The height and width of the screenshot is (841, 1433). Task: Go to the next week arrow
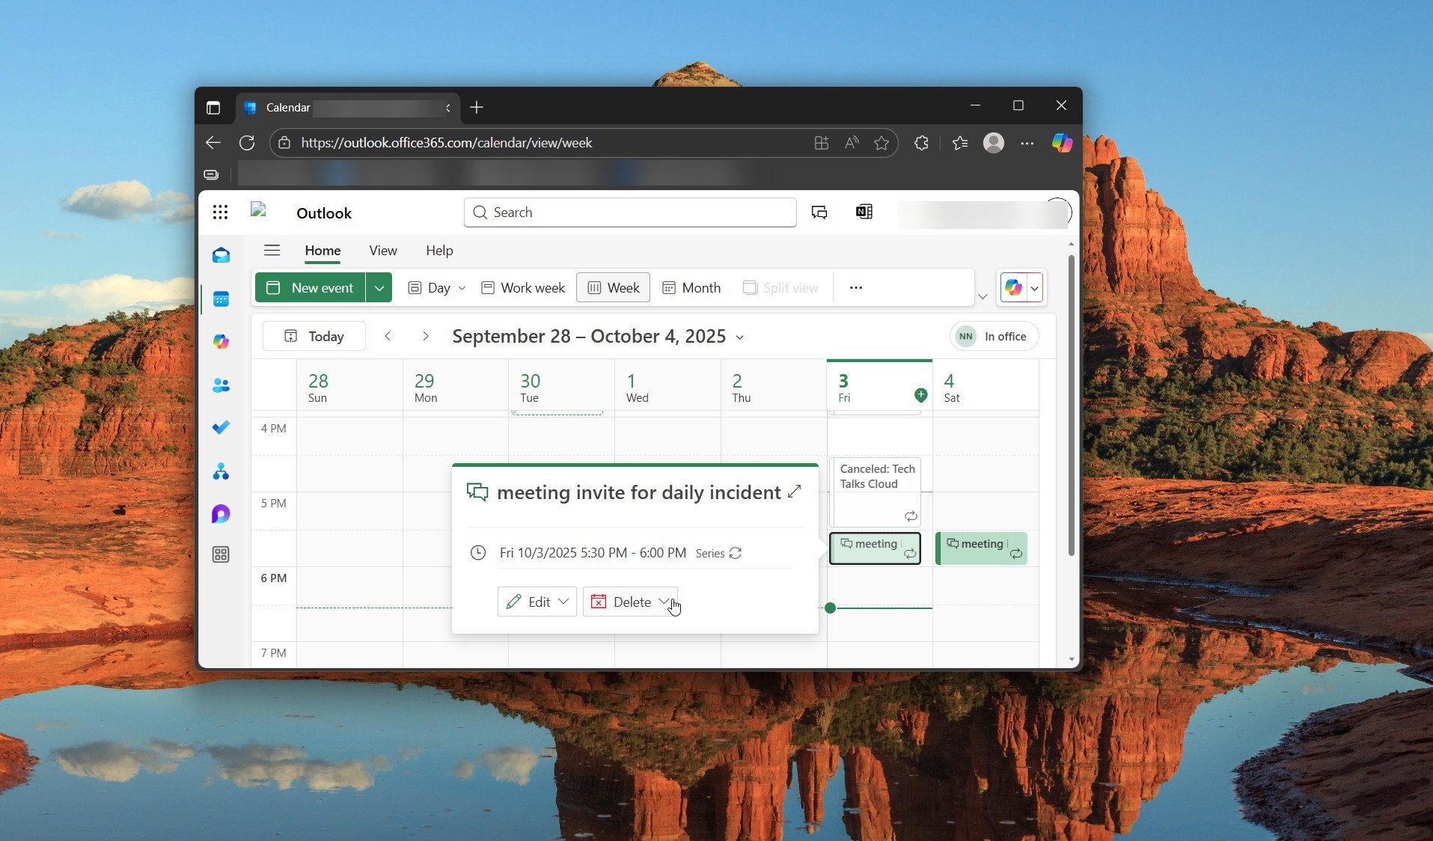pyautogui.click(x=425, y=337)
